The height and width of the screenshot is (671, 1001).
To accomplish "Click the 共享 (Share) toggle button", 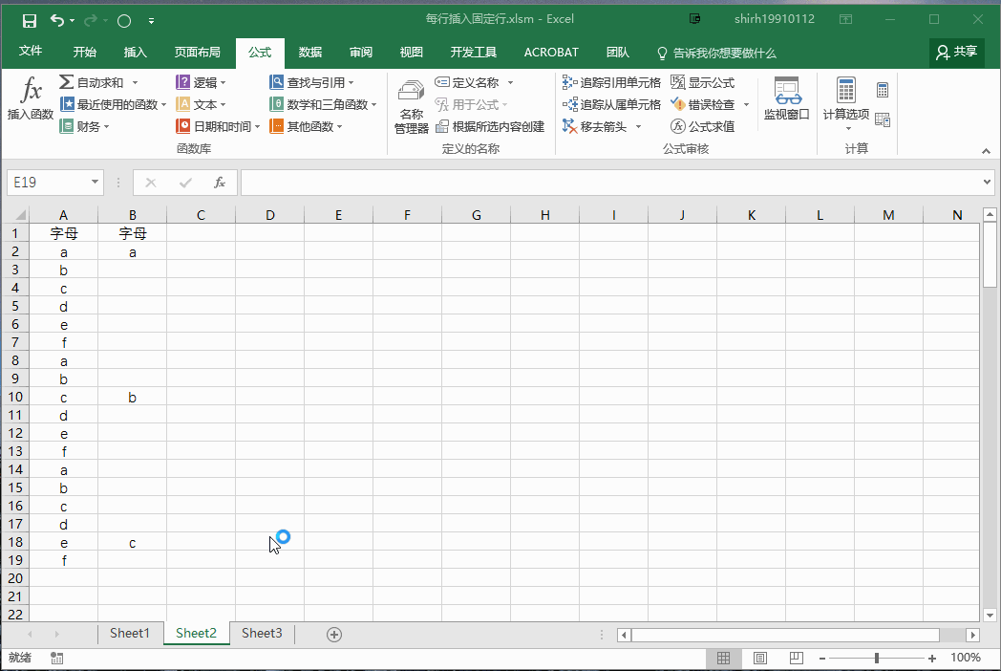I will pos(956,53).
